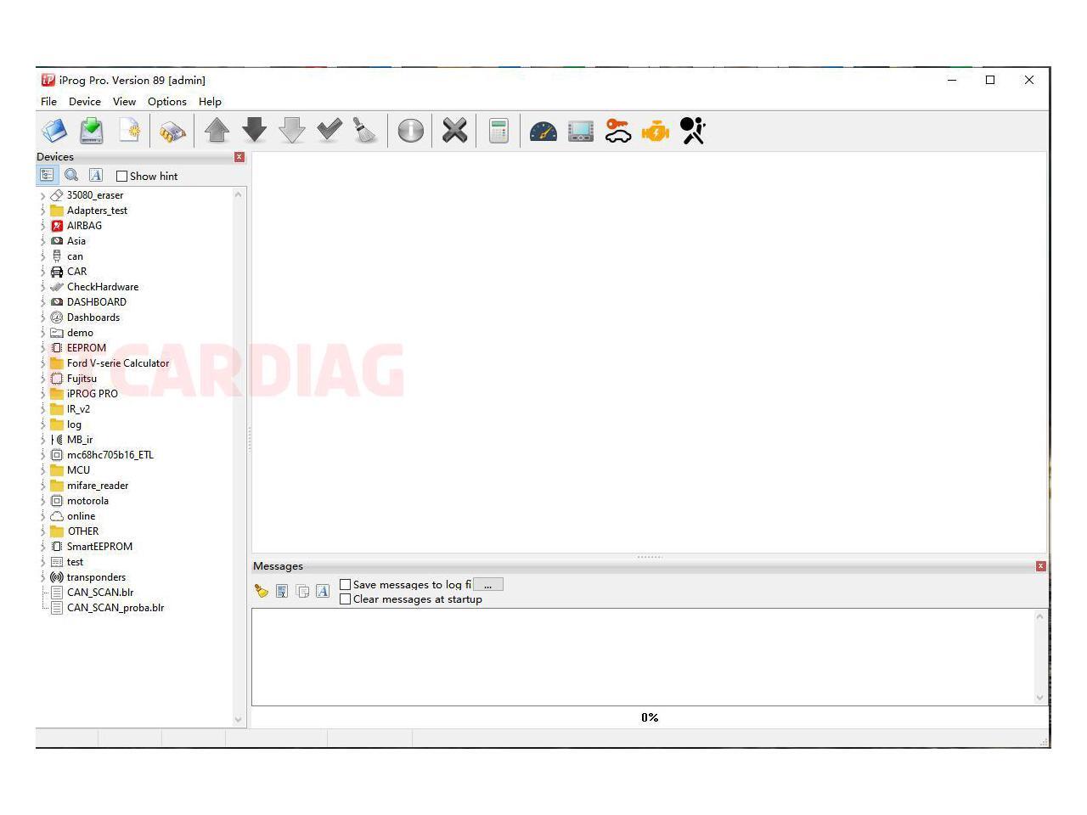Enable the Show hint checkbox
Screen dimensions: 1087x815
tap(122, 177)
